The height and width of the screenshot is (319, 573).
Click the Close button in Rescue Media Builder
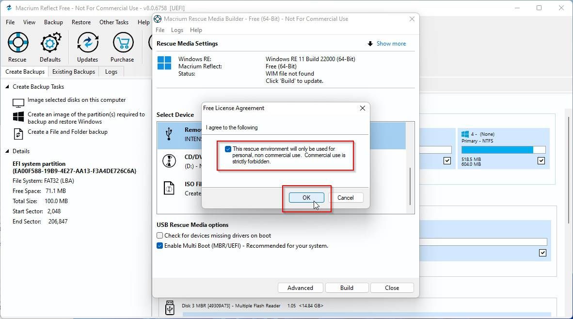click(392, 288)
